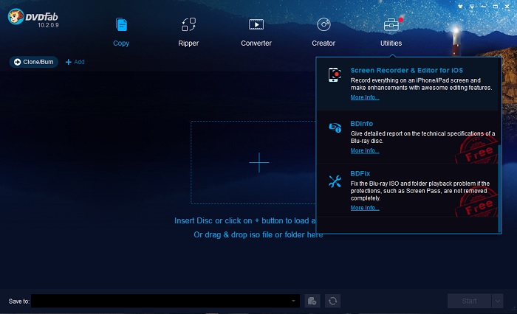Open the Ripper module icon
Viewport: 517px width, 314px height.
pos(188,24)
